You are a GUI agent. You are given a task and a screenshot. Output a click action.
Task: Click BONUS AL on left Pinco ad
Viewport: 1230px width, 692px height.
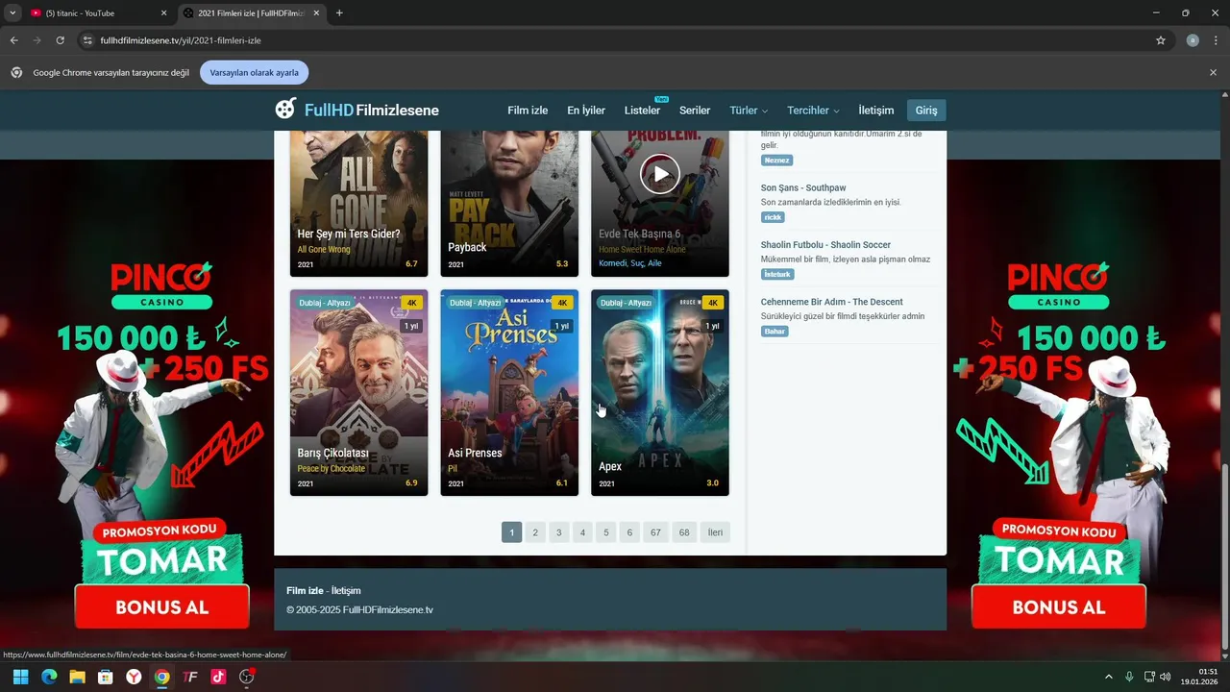[x=161, y=607]
